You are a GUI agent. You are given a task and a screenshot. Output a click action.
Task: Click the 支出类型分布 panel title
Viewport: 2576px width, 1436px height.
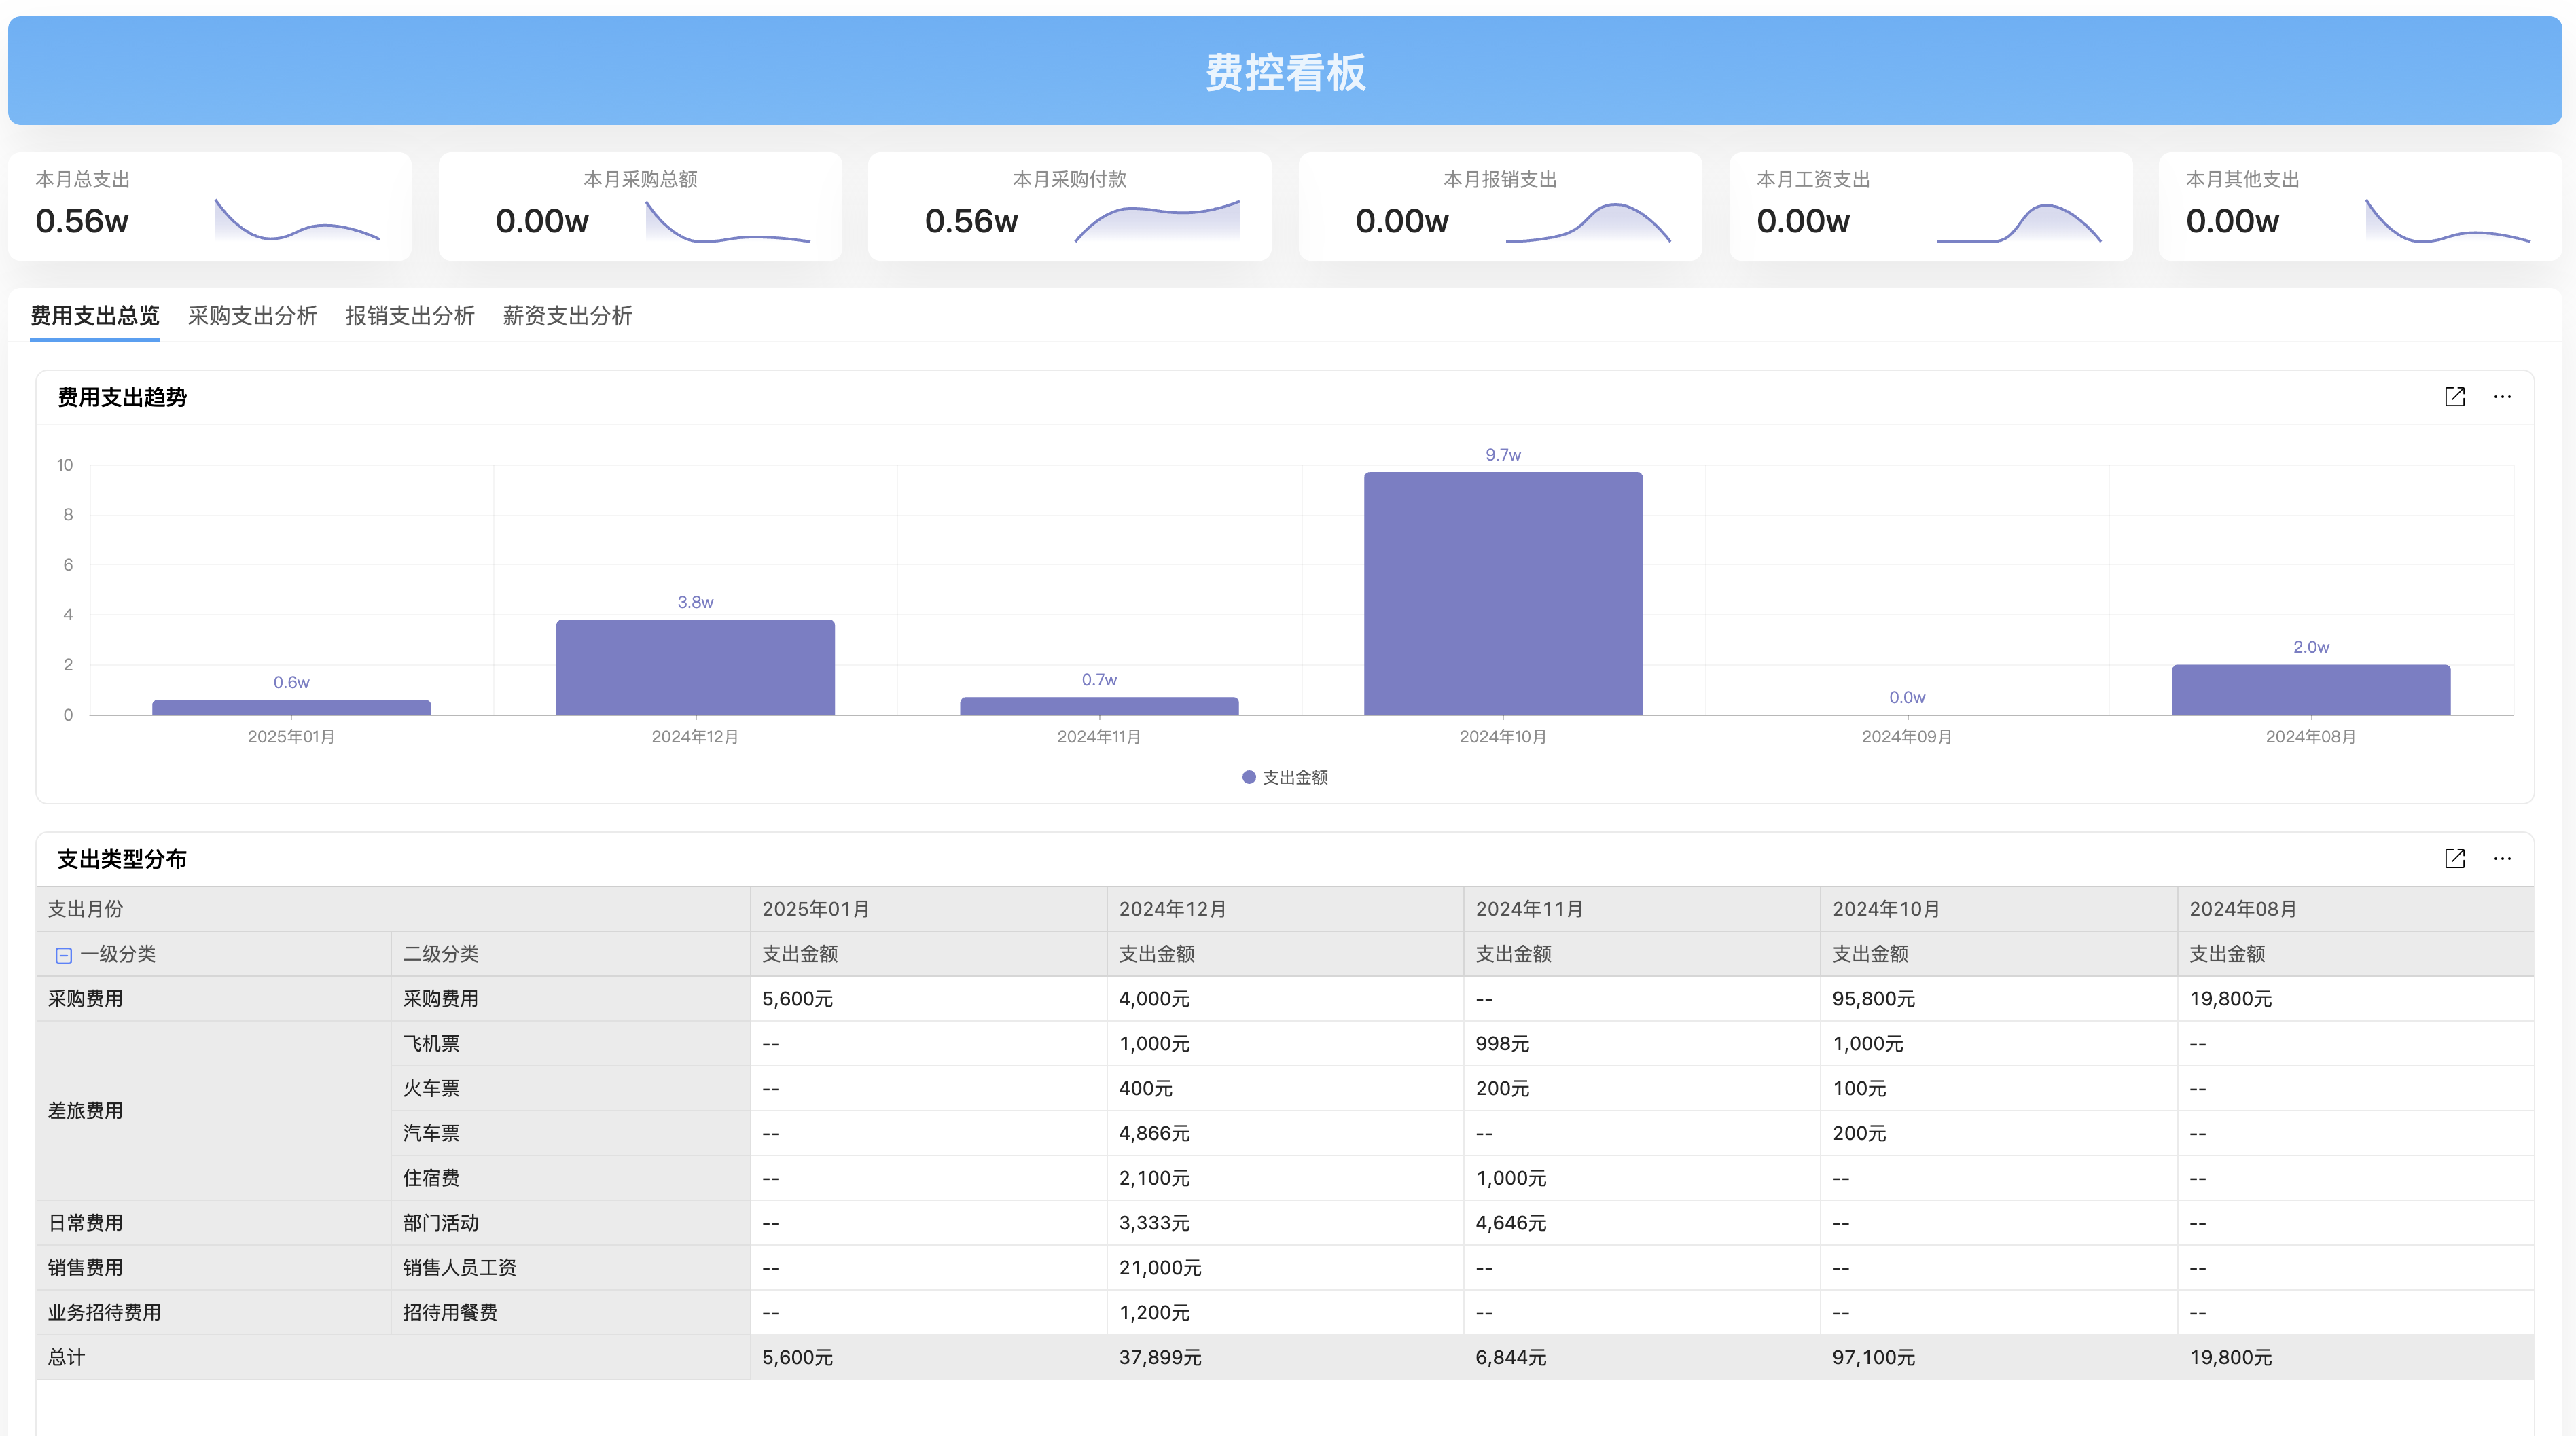click(x=122, y=859)
